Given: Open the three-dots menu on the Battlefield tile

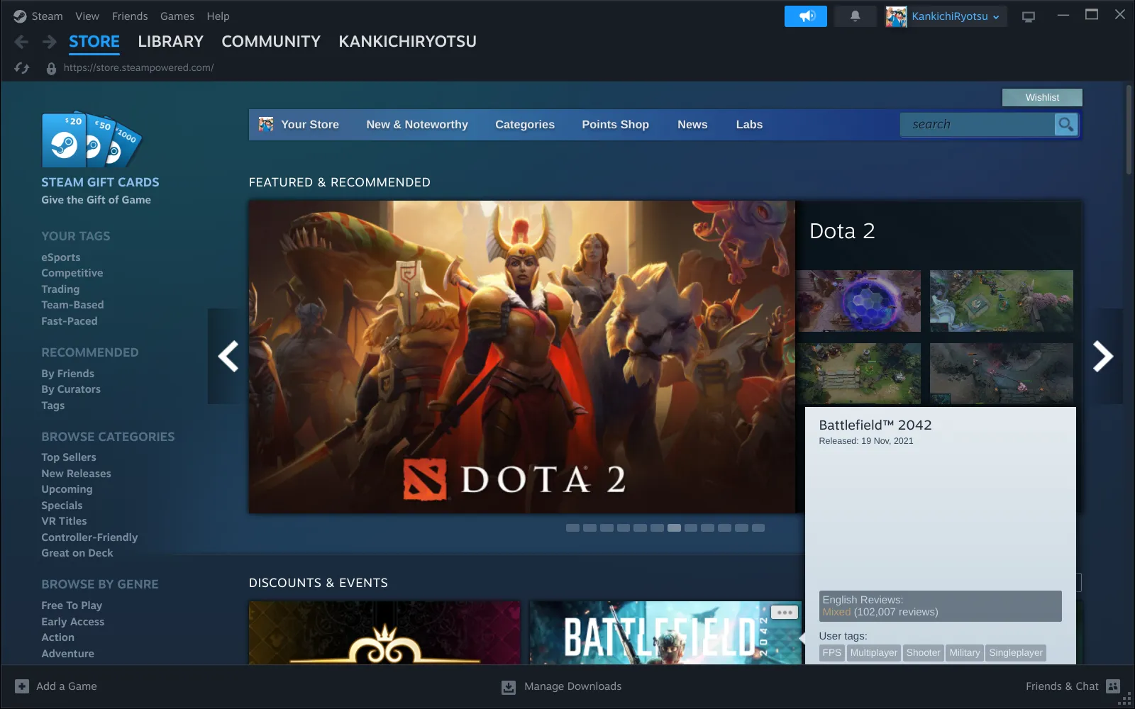Looking at the screenshot, I should click(x=784, y=613).
